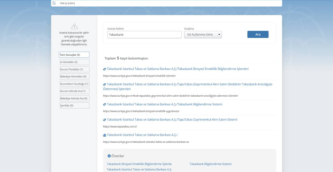Select the Belediye Hizmetleri (0) filter
The width and height of the screenshot is (333, 172).
[75, 76]
